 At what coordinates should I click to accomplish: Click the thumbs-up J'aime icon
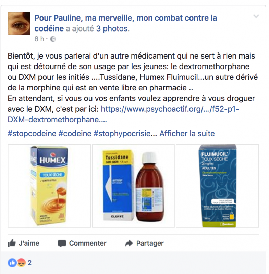click(12, 243)
